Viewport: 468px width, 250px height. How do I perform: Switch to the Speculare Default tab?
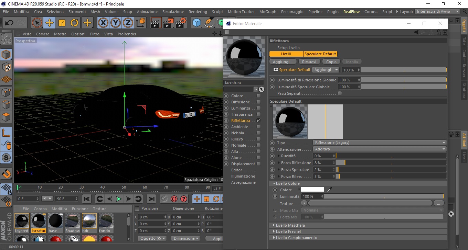click(320, 54)
